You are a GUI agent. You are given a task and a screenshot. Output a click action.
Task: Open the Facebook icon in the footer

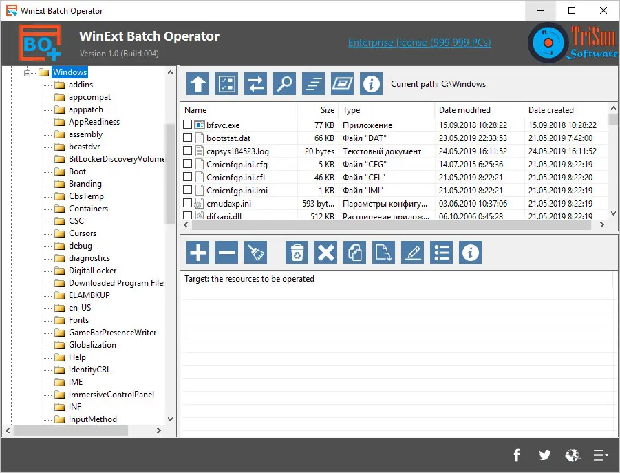tap(517, 455)
